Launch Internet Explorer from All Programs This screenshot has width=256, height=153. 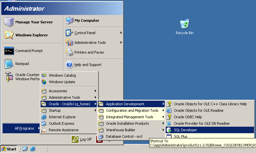[x=69, y=117]
